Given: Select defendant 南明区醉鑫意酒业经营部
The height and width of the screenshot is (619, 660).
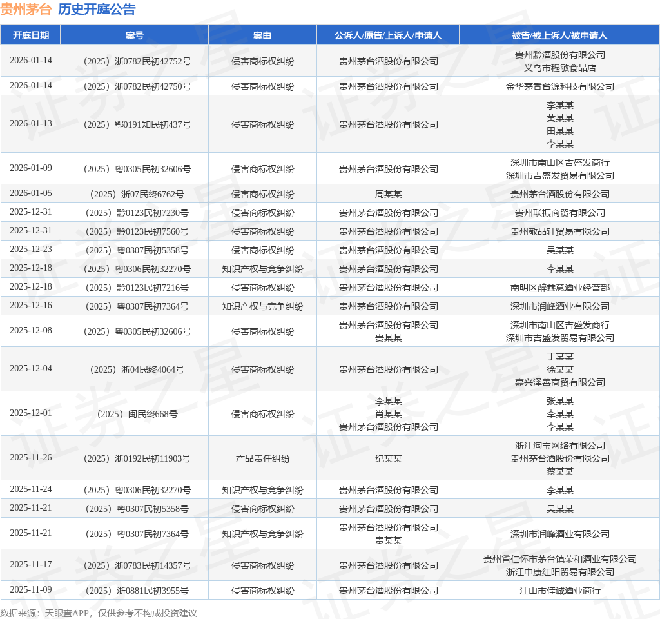Looking at the screenshot, I should [560, 288].
